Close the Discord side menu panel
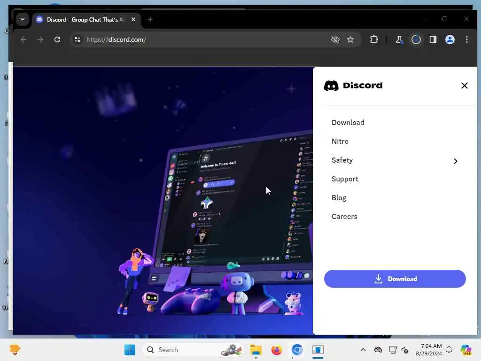 464,86
